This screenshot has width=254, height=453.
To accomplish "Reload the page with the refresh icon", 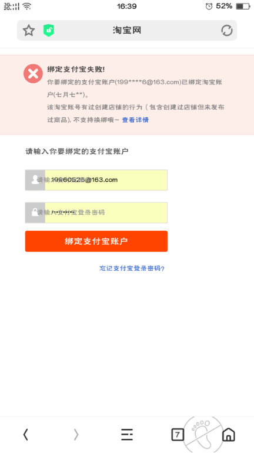I will coord(226,30).
